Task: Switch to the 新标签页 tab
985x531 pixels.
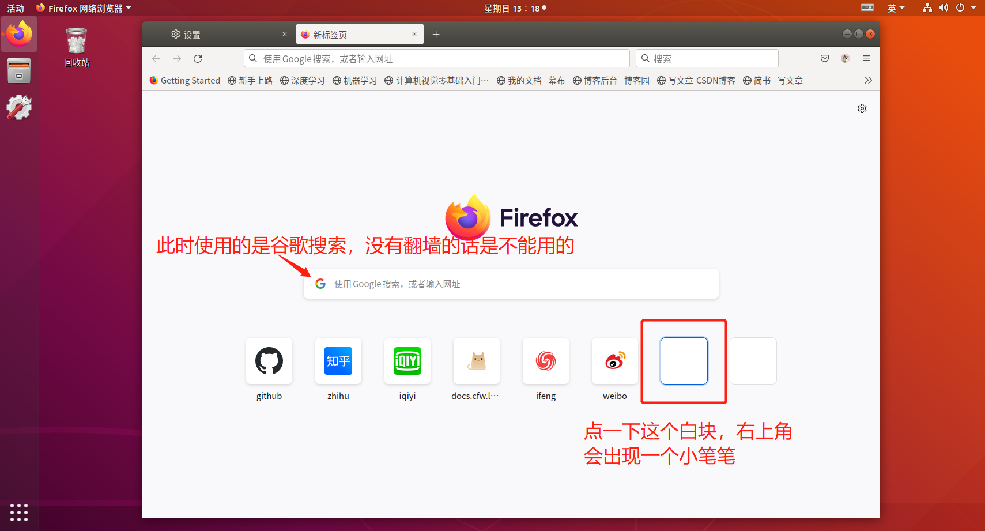Action: 360,35
